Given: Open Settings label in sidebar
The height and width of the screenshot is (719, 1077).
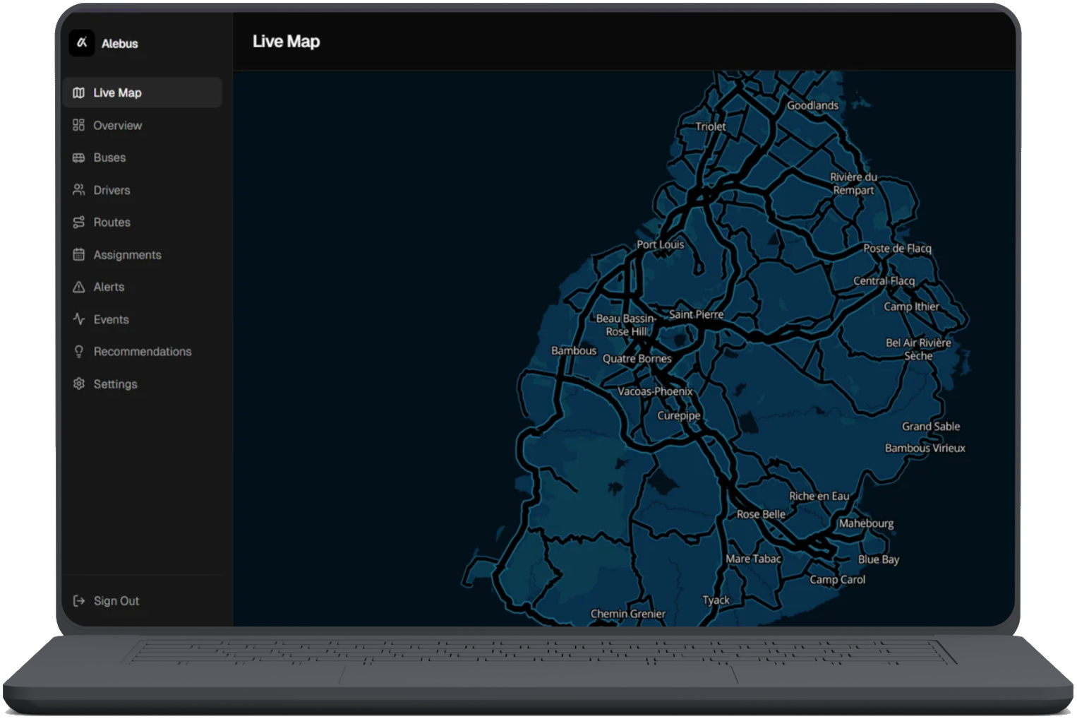Looking at the screenshot, I should pos(115,384).
